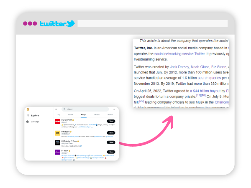Click the magnifier icon in search box

coord(64,109)
